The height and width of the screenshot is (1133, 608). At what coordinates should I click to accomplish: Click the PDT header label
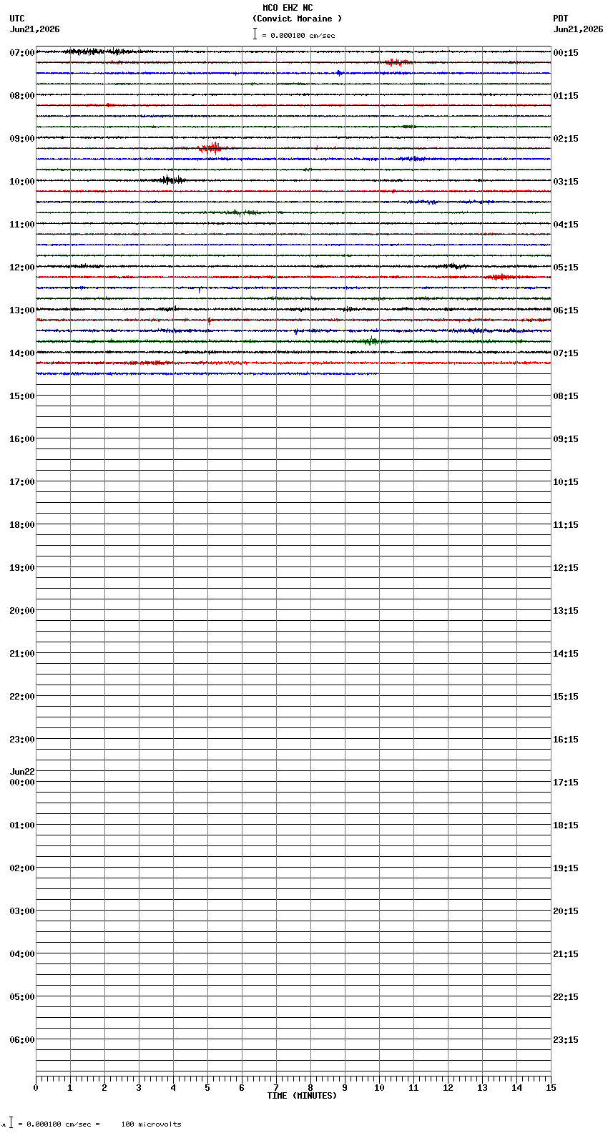point(561,19)
